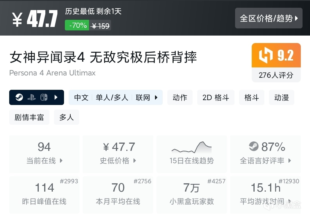The height and width of the screenshot is (216, 310).
Task: Click the PlayStation platform icon
Action: (x=32, y=98)
